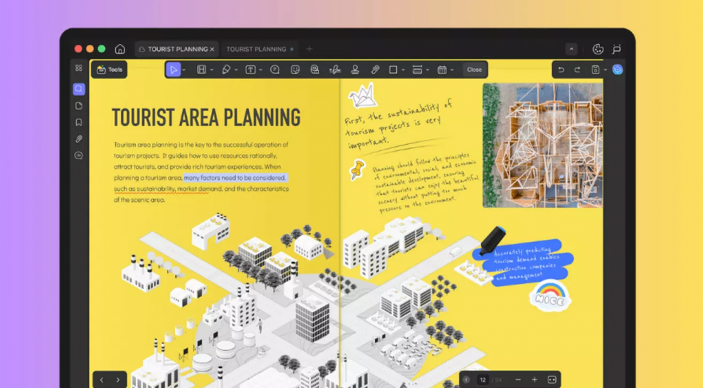Viewport: 703px width, 388px height.
Task: Select the calendar grid tool
Action: [442, 69]
